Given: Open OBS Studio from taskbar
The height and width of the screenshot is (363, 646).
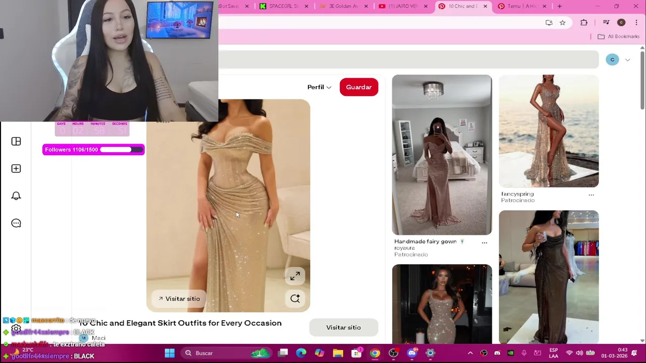Looking at the screenshot, I should point(393,353).
